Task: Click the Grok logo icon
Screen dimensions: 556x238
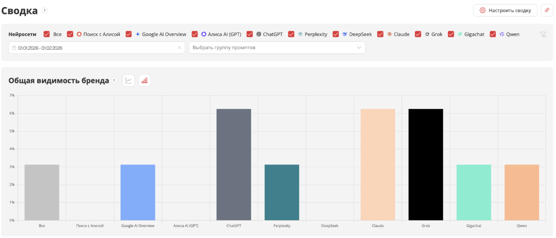Action: click(x=427, y=34)
